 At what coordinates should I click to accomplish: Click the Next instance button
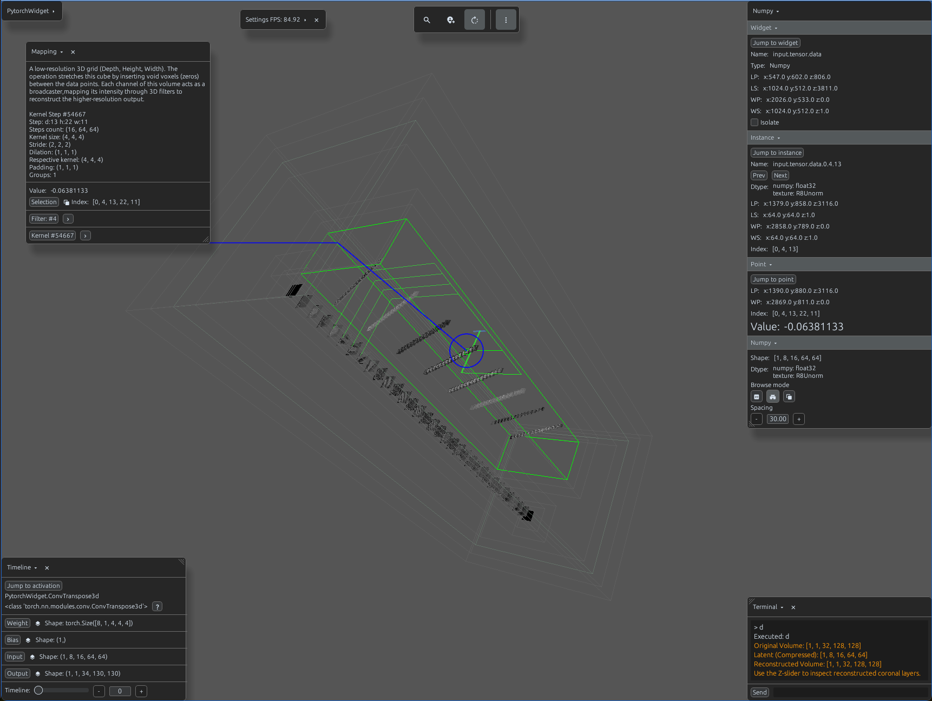(x=780, y=175)
